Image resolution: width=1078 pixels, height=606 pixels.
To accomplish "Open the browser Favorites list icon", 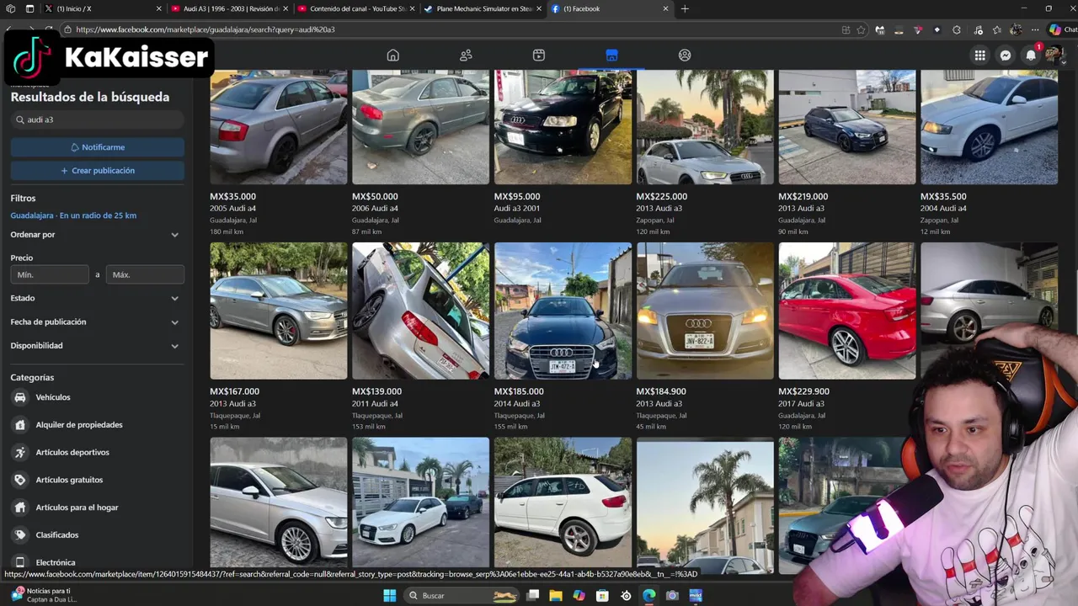I will [997, 29].
